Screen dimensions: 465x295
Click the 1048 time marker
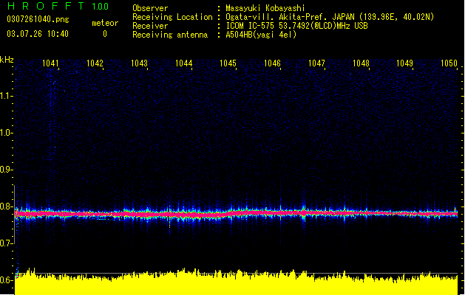click(x=361, y=63)
